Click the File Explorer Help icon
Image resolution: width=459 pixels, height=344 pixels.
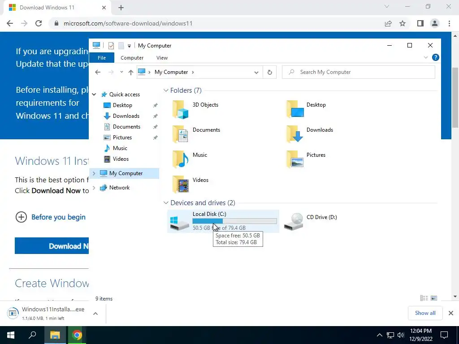coord(436,57)
